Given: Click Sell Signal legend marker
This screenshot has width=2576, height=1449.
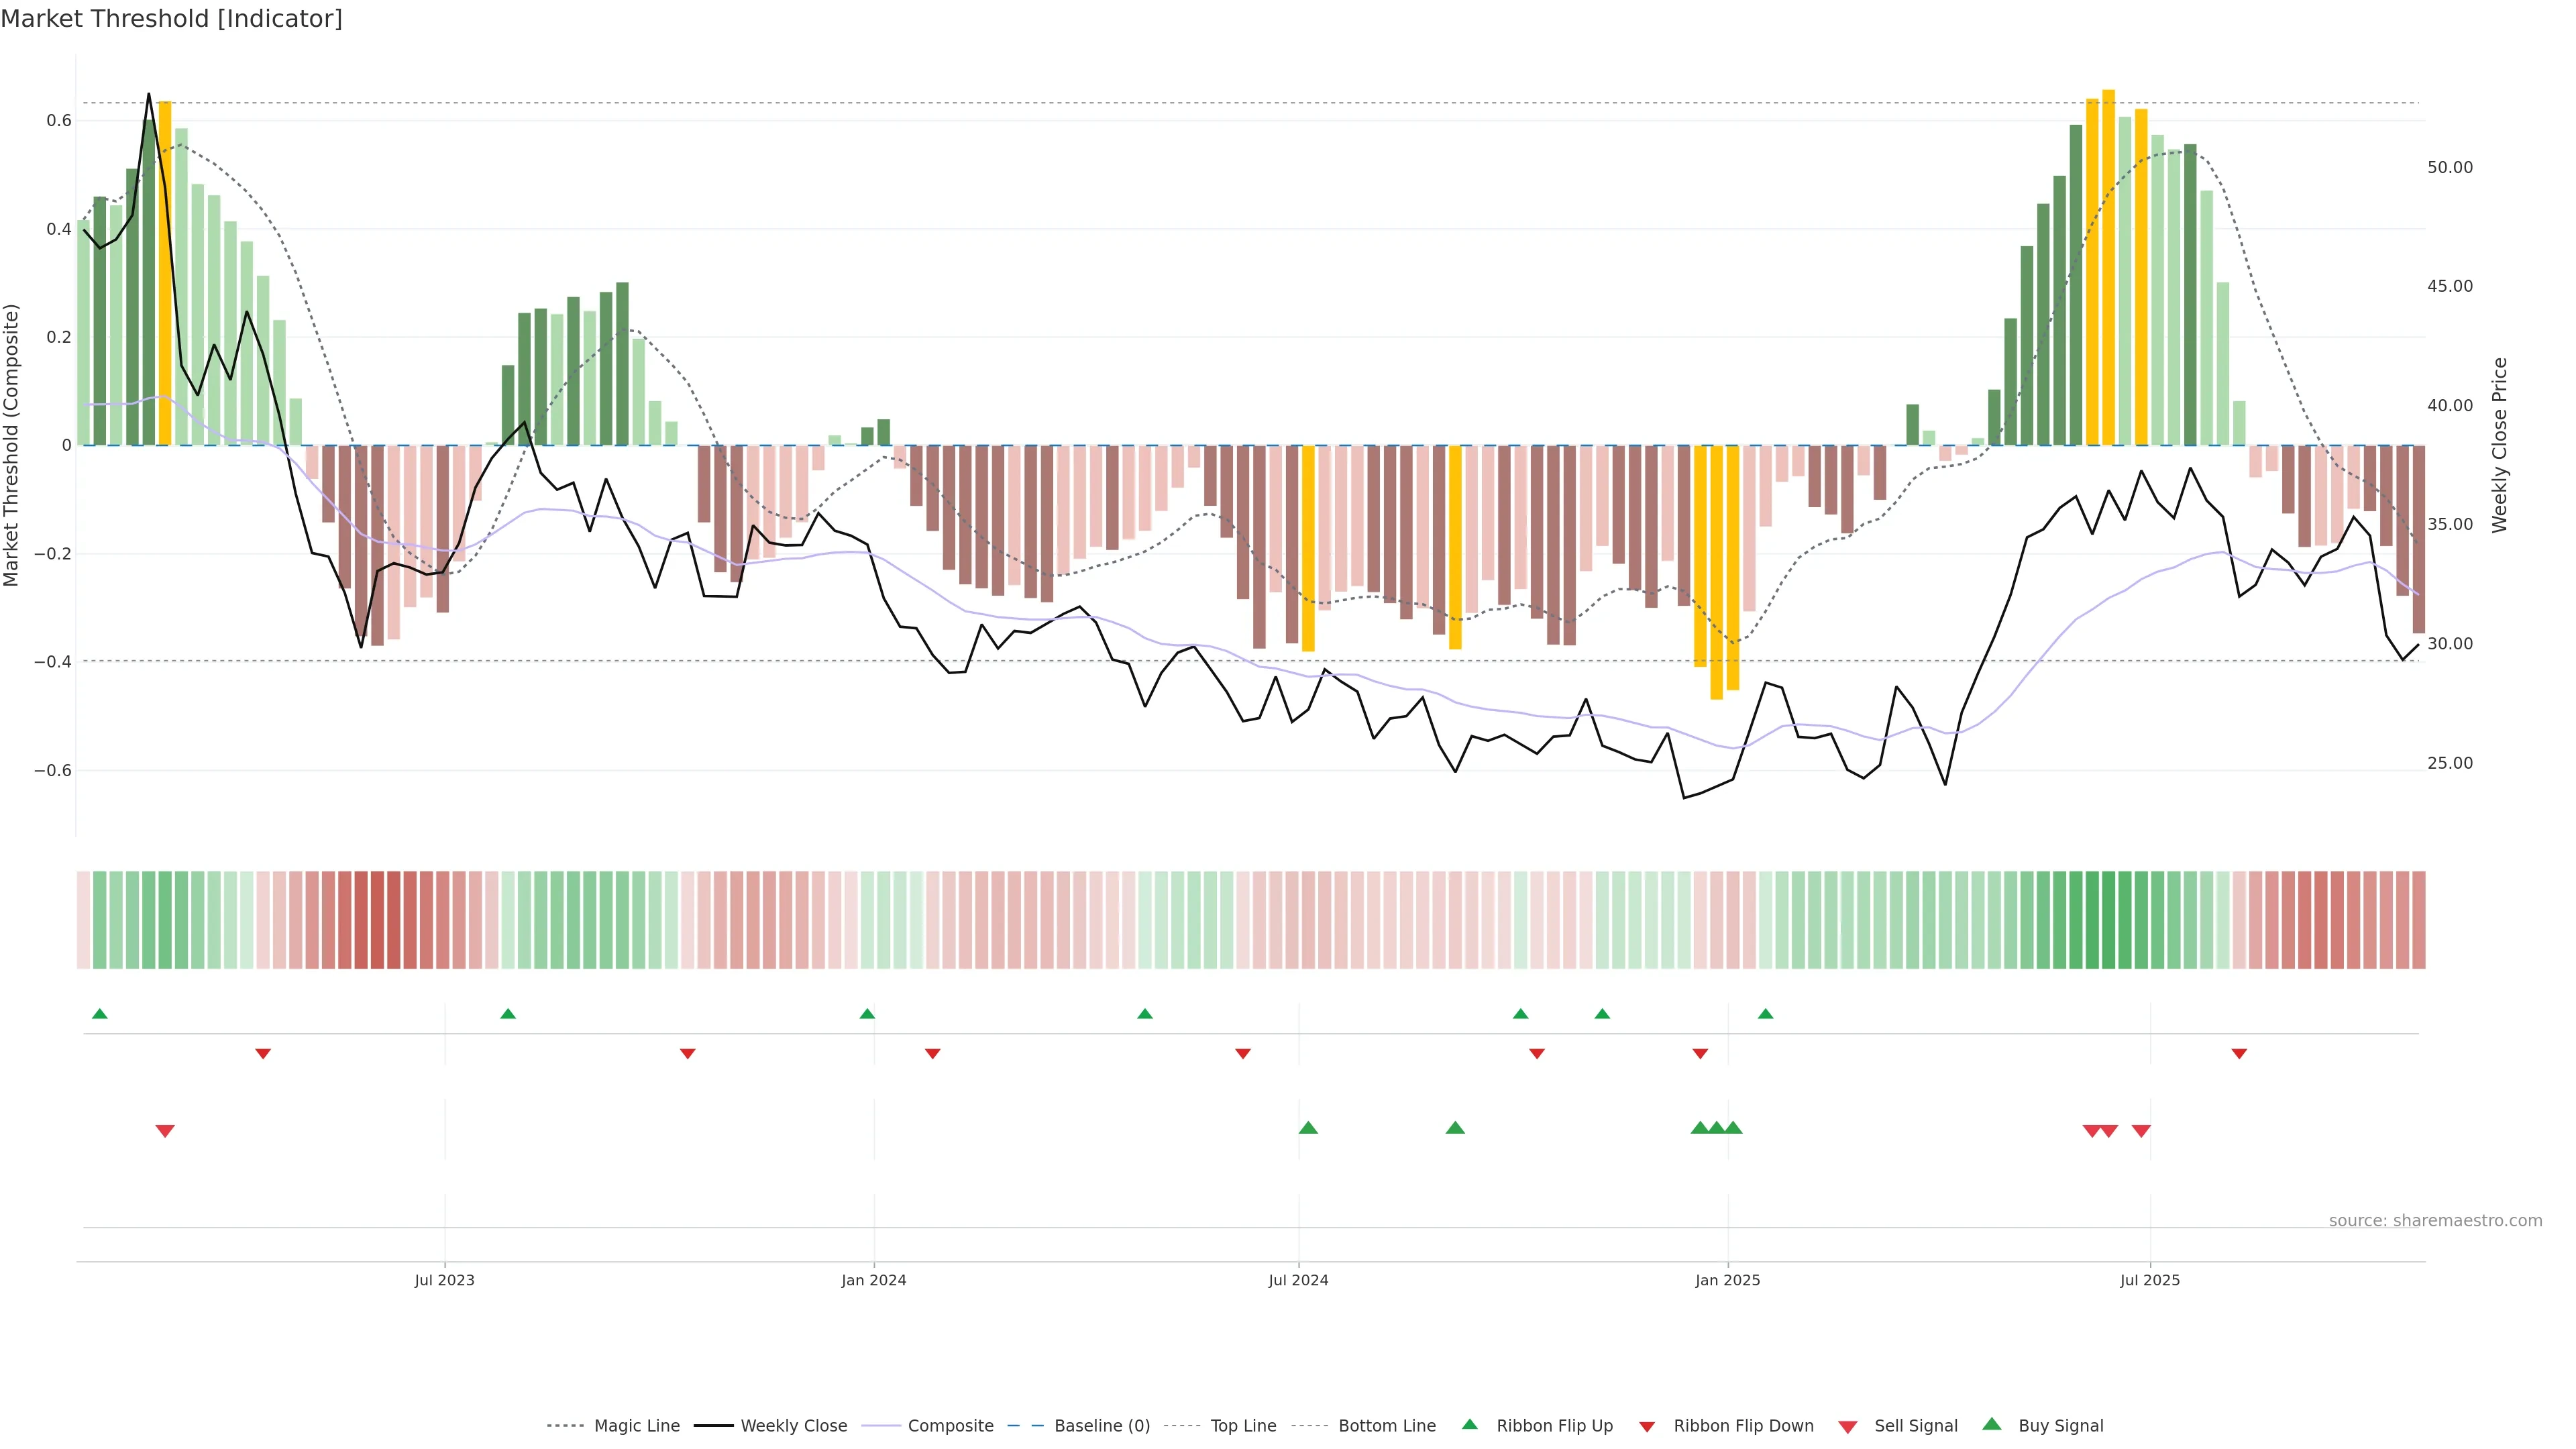Looking at the screenshot, I should pos(1848,1427).
